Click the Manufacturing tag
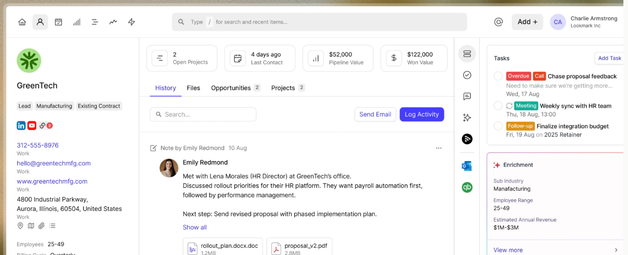Image resolution: width=628 pixels, height=255 pixels. point(54,106)
